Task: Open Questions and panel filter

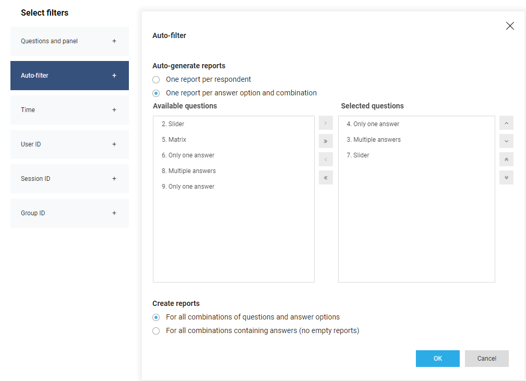Action: [x=69, y=41]
